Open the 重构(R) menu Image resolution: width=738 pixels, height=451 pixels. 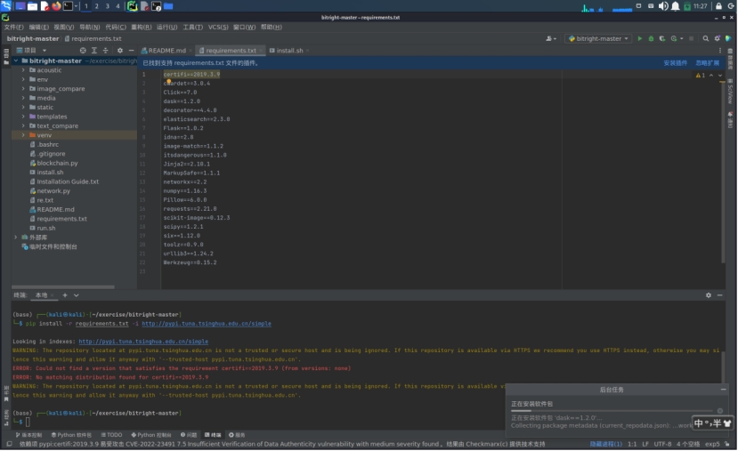pyautogui.click(x=141, y=27)
